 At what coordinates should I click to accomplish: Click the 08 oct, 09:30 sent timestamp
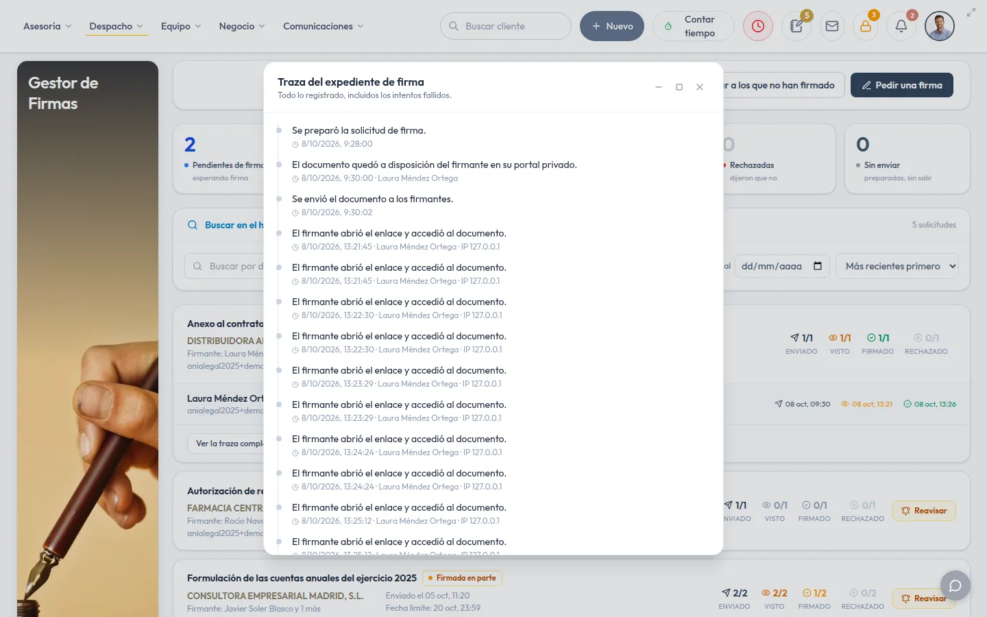[803, 404]
